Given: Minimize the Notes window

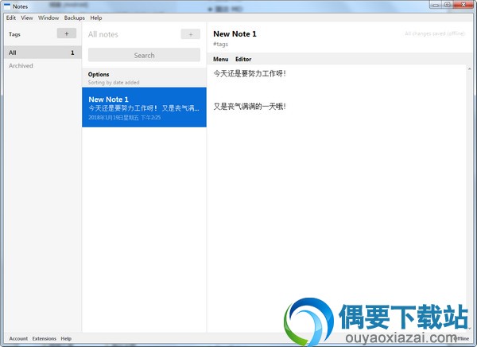Looking at the screenshot, I should [x=436, y=5].
